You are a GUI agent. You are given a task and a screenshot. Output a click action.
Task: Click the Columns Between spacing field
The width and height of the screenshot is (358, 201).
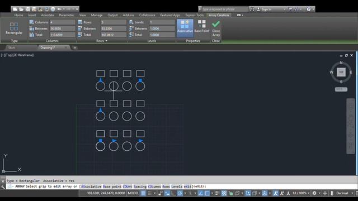(x=62, y=28)
